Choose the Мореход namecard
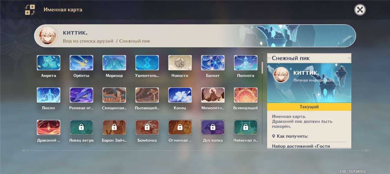 coord(114,63)
